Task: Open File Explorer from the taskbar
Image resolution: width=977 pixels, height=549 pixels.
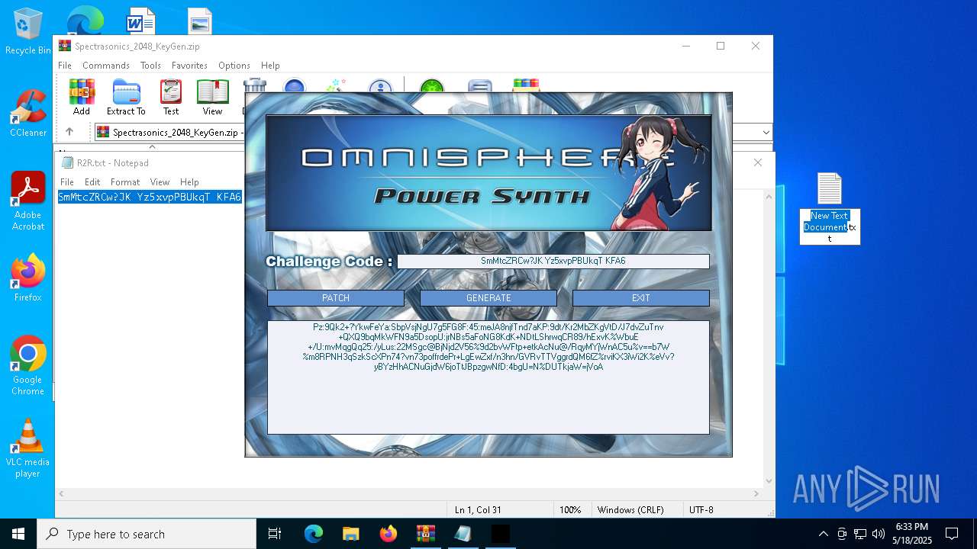Action: [350, 534]
